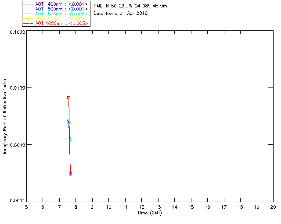Click x-axis tick label 6
Viewport: 281px width, 224px height.
(43, 207)
